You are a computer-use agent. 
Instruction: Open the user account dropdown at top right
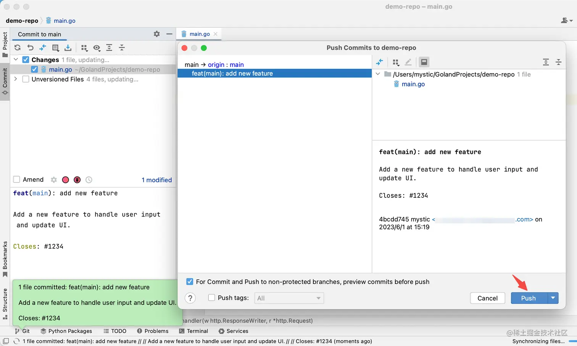point(567,21)
